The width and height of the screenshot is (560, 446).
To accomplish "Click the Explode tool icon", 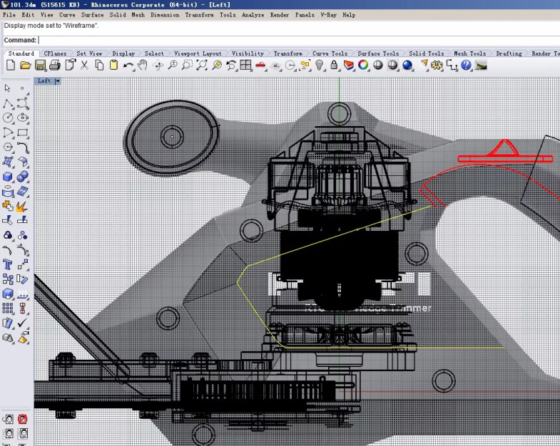I will point(22,207).
